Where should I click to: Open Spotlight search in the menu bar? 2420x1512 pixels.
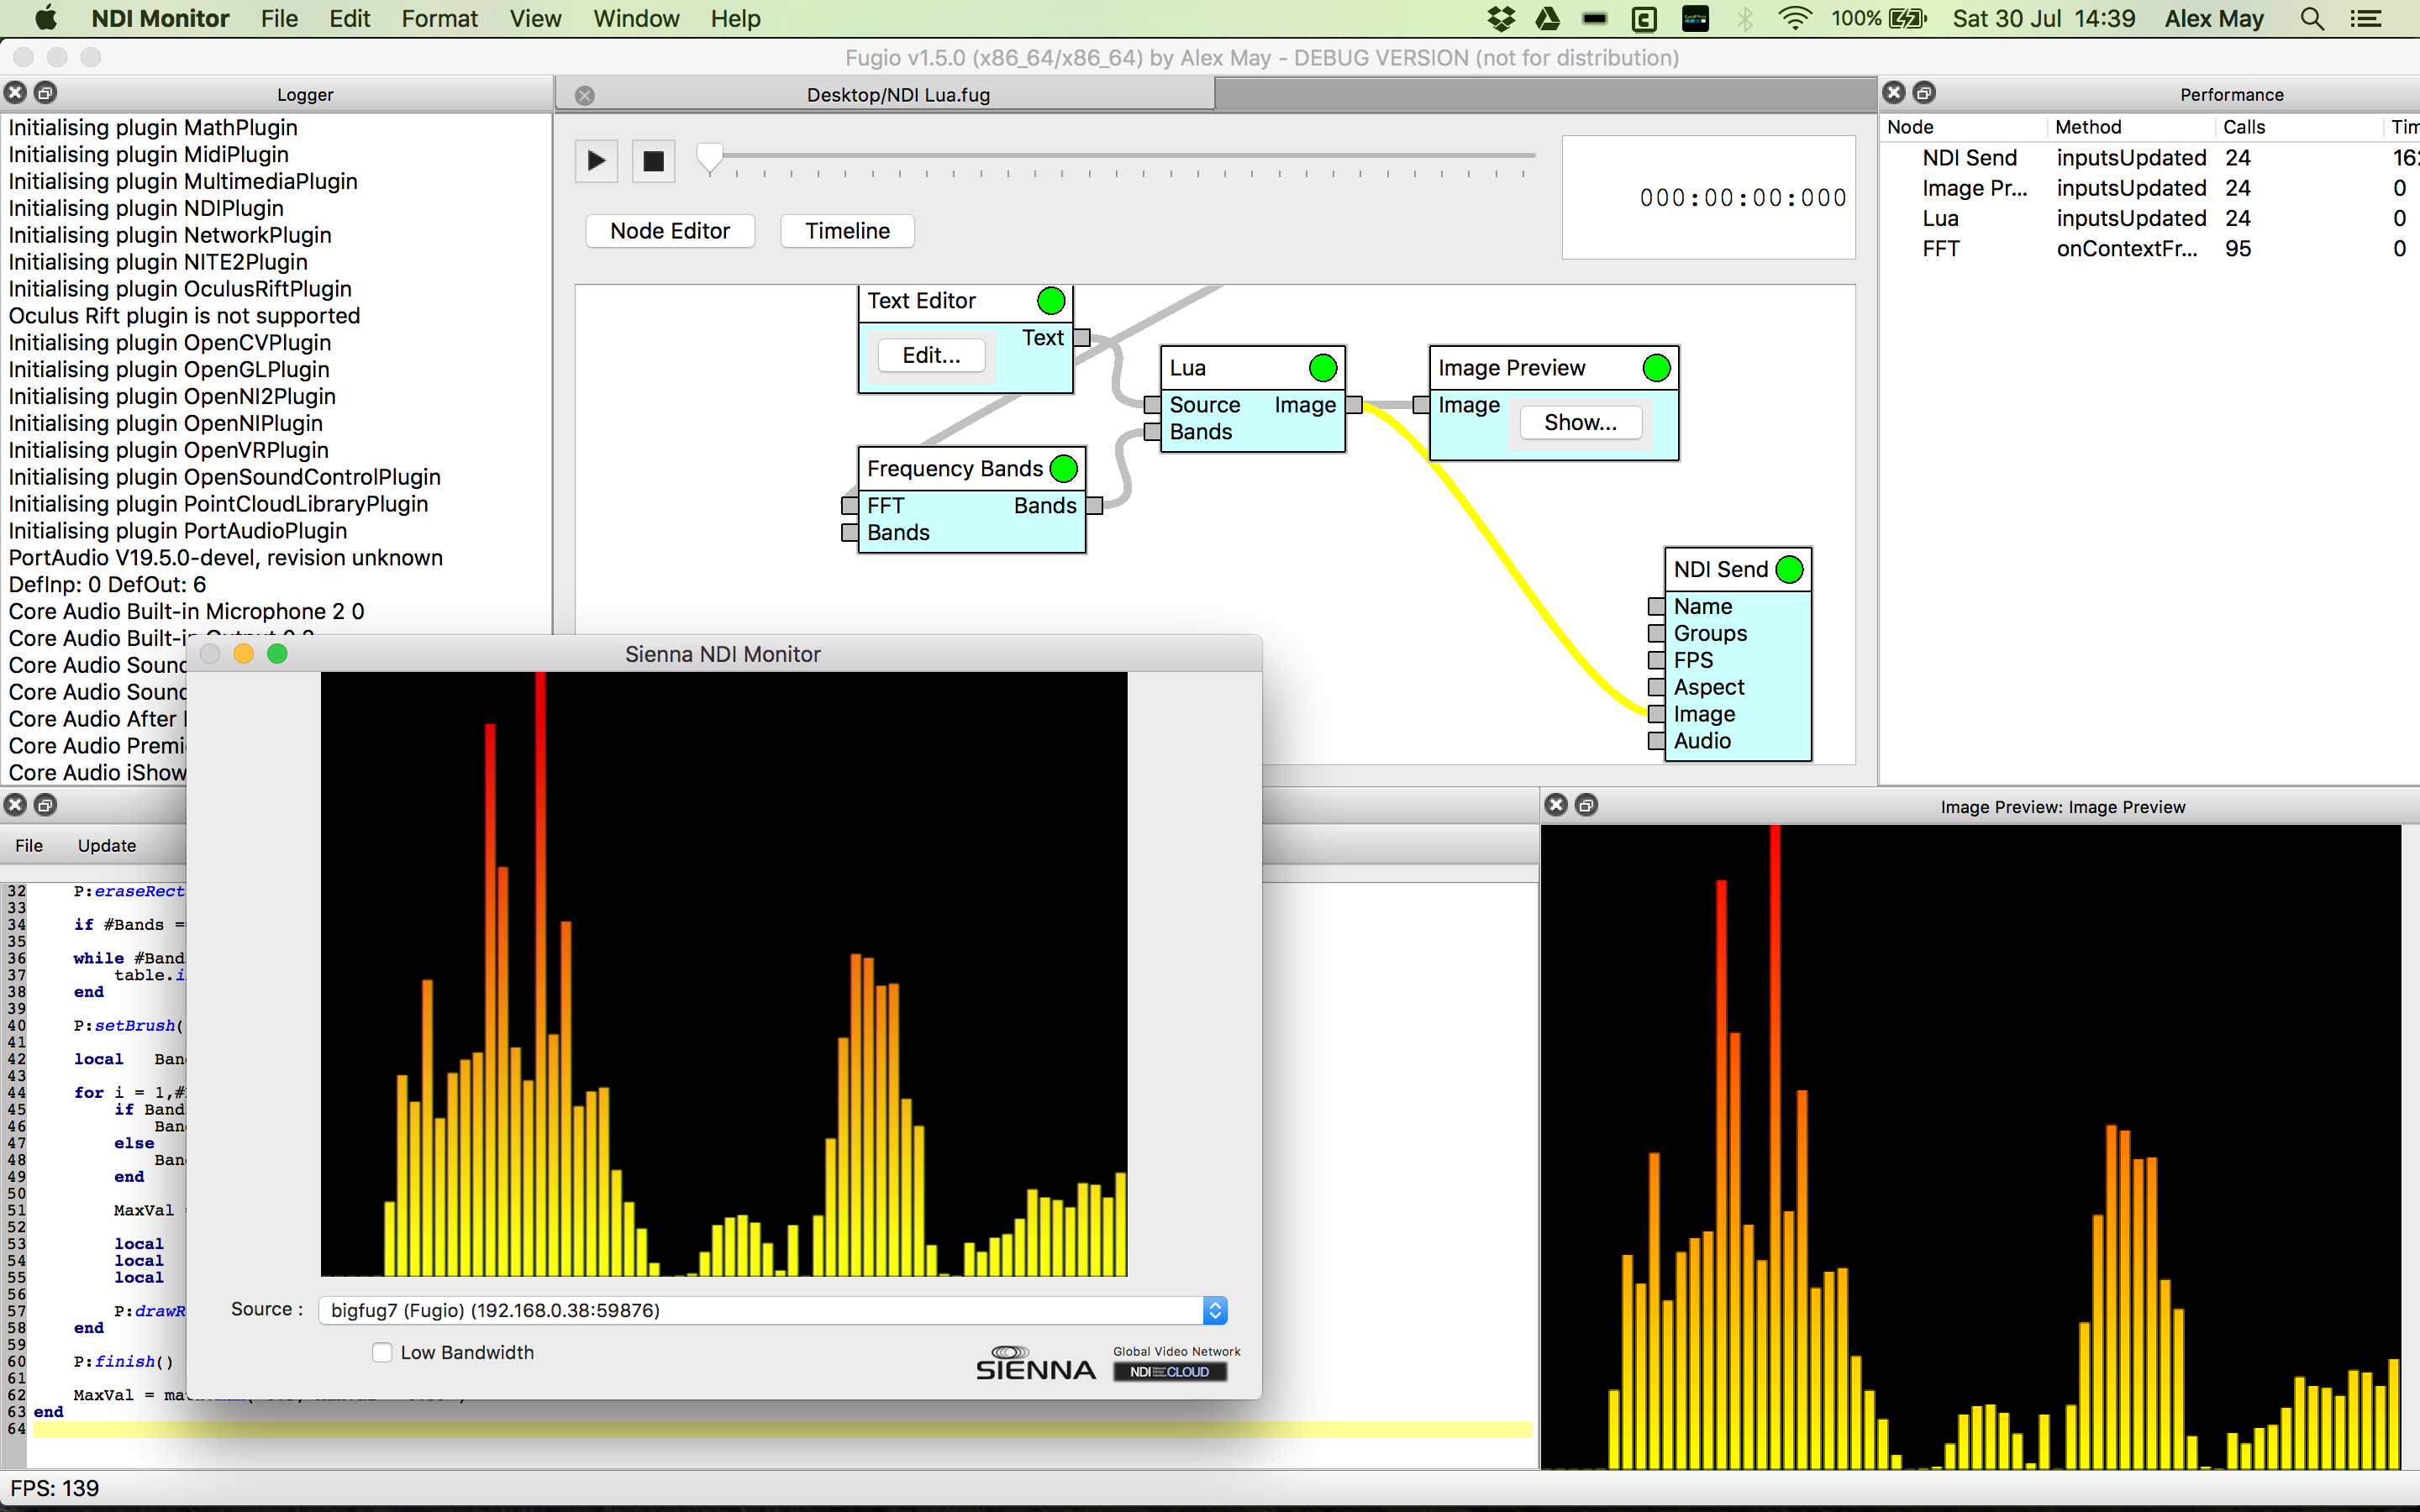pos(2311,18)
